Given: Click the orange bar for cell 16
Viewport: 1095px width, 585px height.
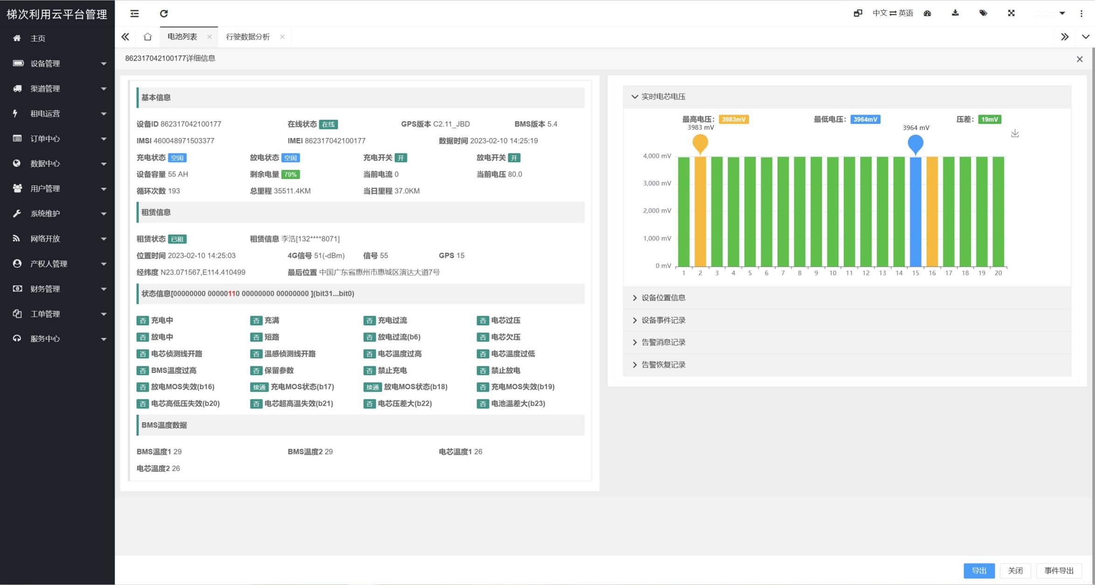Looking at the screenshot, I should pyautogui.click(x=932, y=212).
